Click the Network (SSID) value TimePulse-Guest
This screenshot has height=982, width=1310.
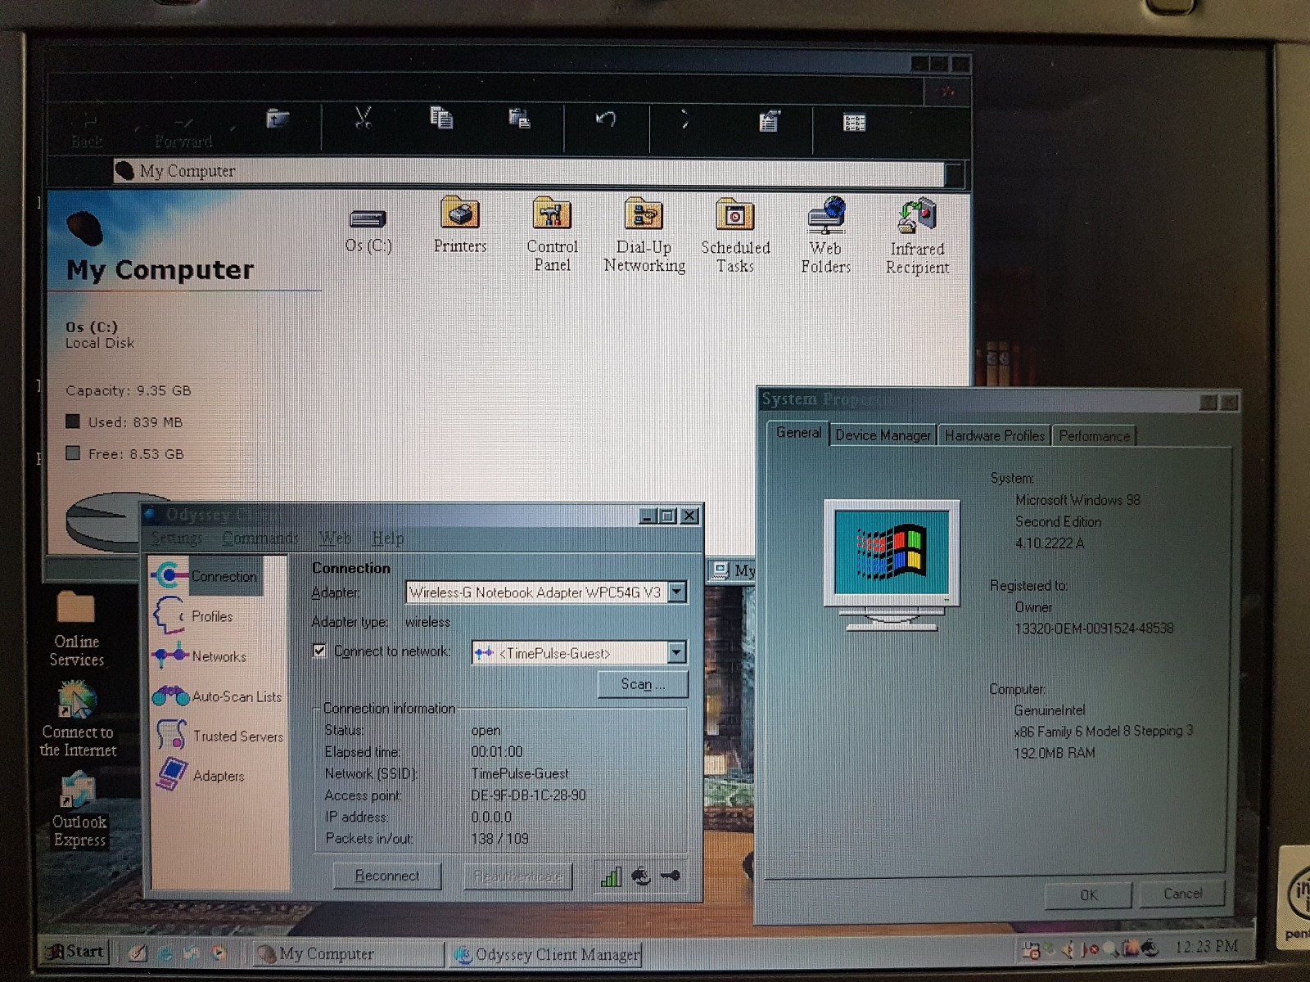pos(520,773)
